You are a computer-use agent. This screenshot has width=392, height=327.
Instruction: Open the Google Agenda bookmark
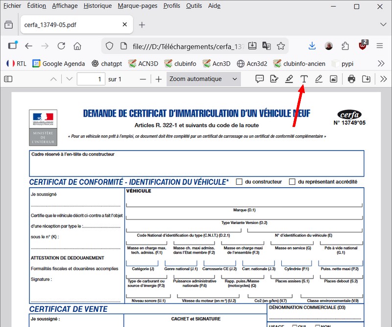[x=58, y=63]
